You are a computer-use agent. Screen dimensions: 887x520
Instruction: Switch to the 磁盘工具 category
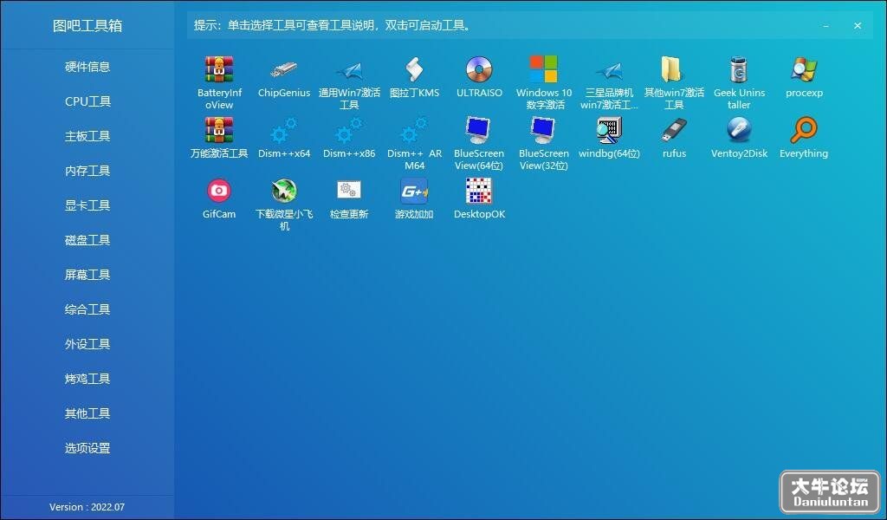coord(87,240)
